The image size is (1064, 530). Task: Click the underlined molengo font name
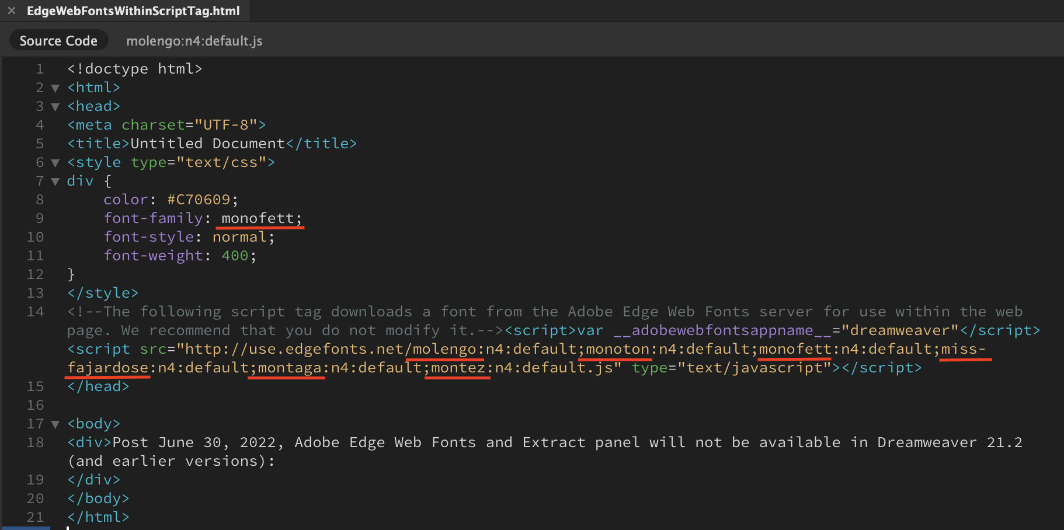(444, 349)
